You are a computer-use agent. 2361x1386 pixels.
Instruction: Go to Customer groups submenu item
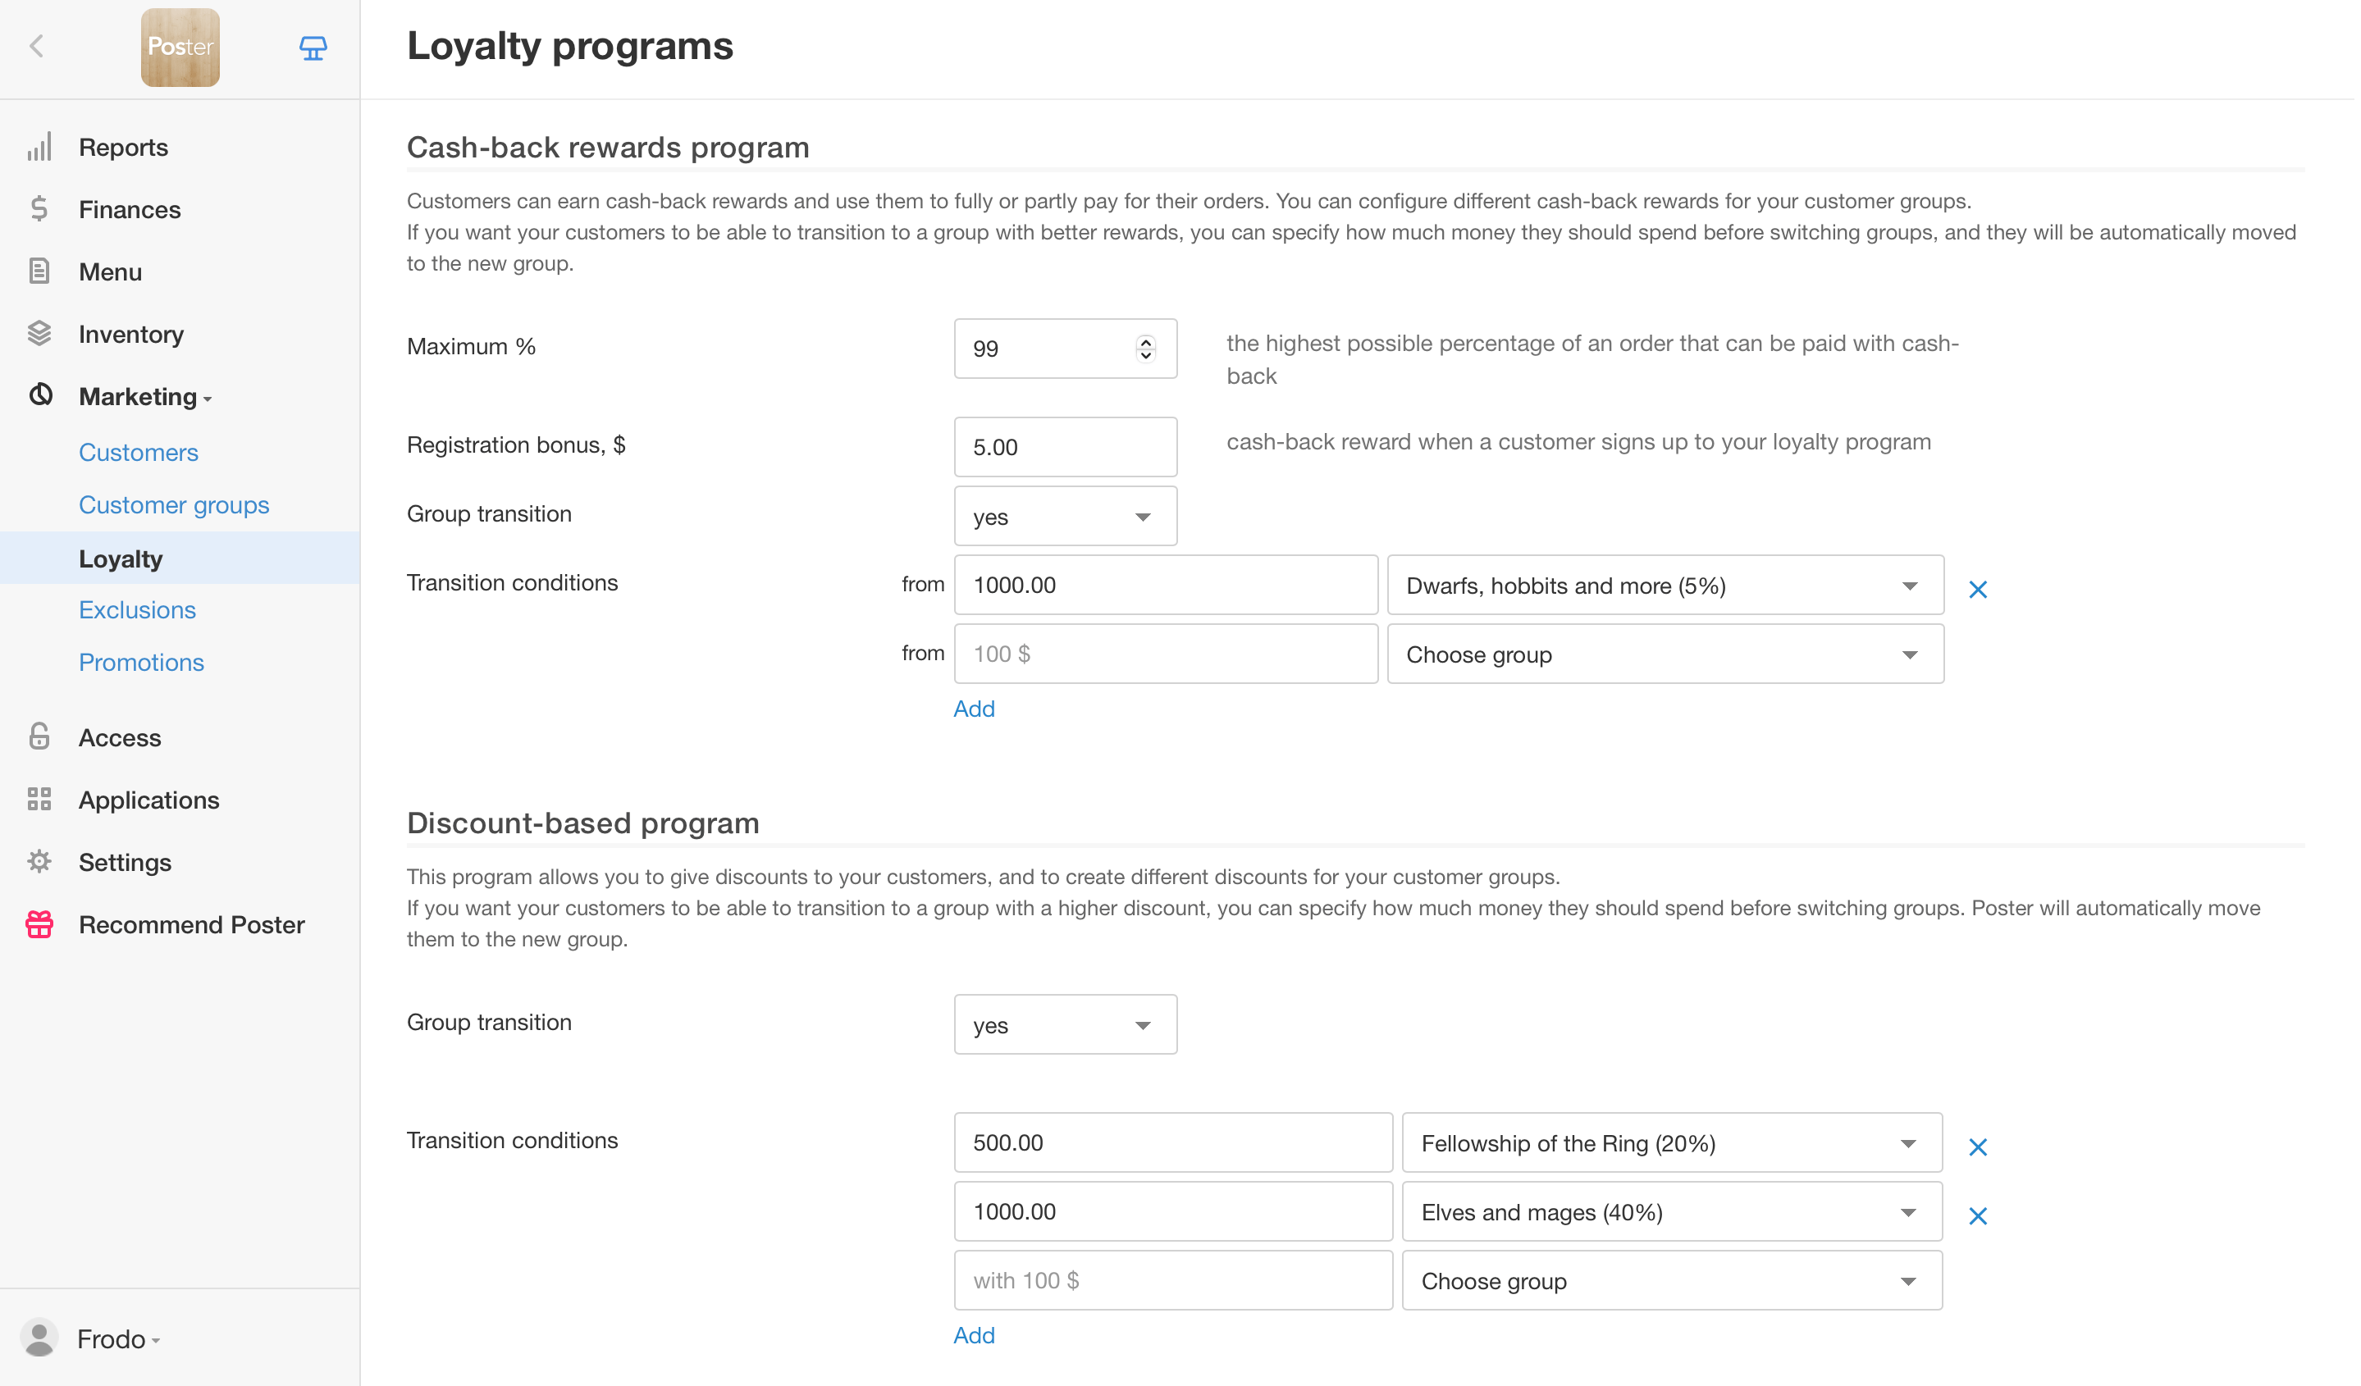pyautogui.click(x=174, y=504)
